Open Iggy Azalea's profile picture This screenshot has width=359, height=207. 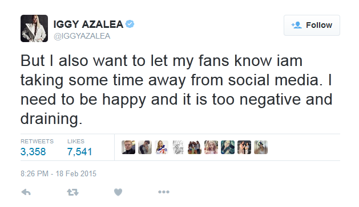click(34, 28)
